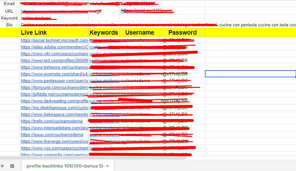Viewport: 296px width, 171px height.
Task: Open the theverge.com users link
Action: (x=55, y=141)
